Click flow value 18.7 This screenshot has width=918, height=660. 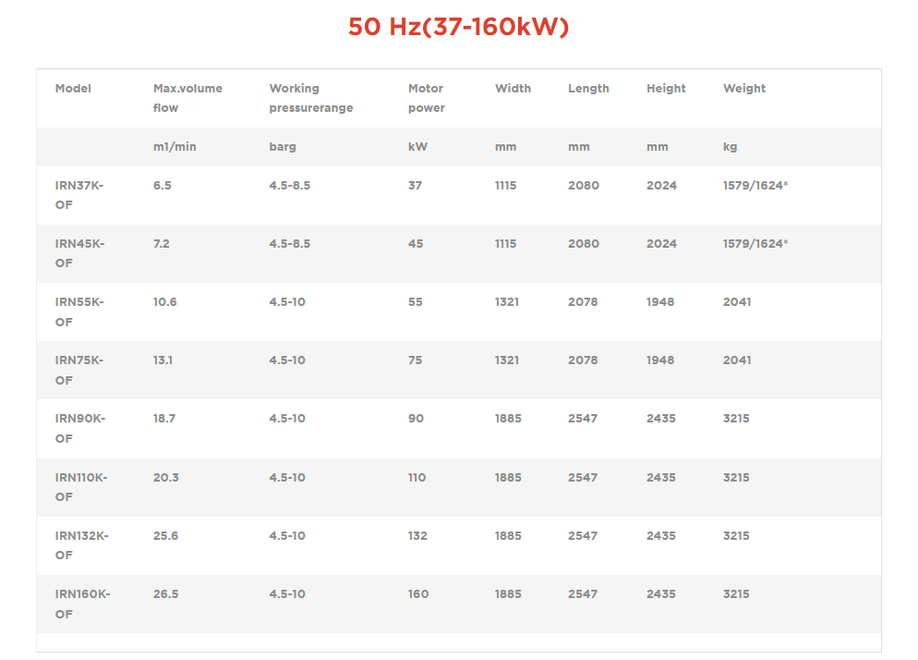click(x=164, y=419)
